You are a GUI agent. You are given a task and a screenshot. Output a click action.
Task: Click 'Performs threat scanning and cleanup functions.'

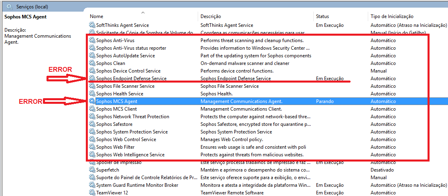click(252, 40)
